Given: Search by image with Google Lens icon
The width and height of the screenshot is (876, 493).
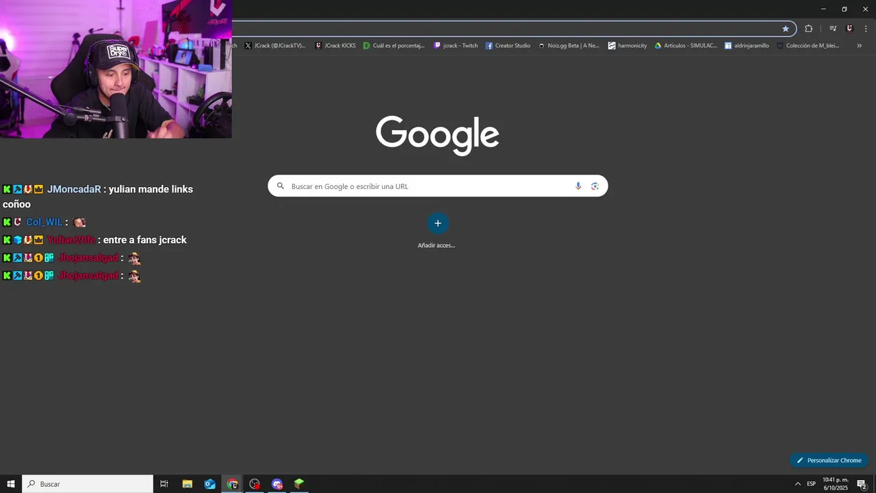Looking at the screenshot, I should [x=595, y=186].
